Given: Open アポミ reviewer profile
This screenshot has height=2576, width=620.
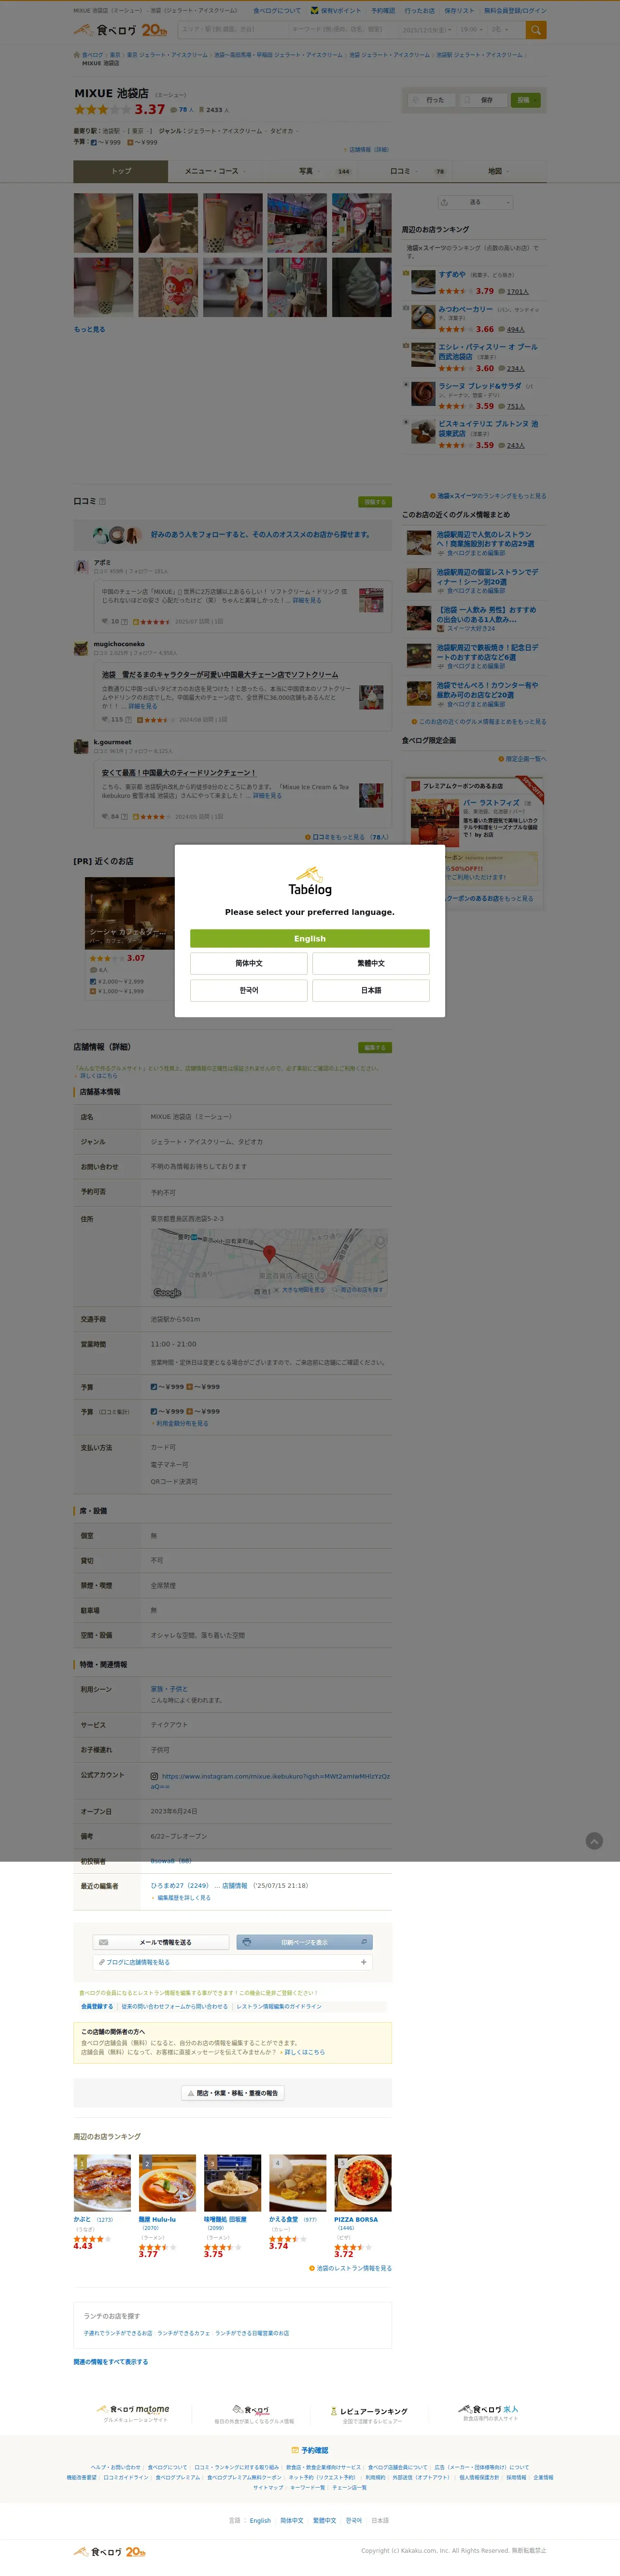Looking at the screenshot, I should click(x=102, y=563).
